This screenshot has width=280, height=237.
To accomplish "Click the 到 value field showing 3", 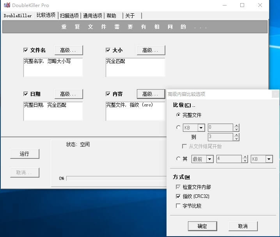I will (220, 137).
